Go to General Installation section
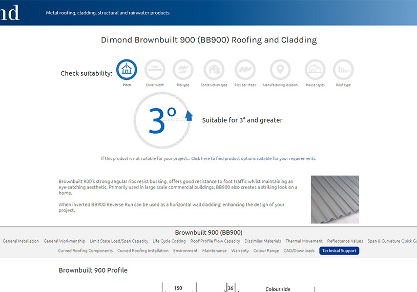This screenshot has width=417, height=292. click(x=20, y=241)
